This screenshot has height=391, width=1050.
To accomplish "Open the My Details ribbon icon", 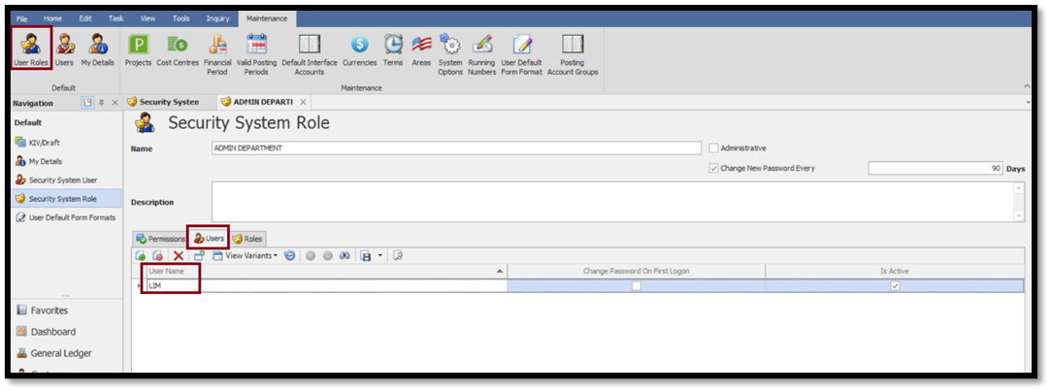I will (98, 49).
